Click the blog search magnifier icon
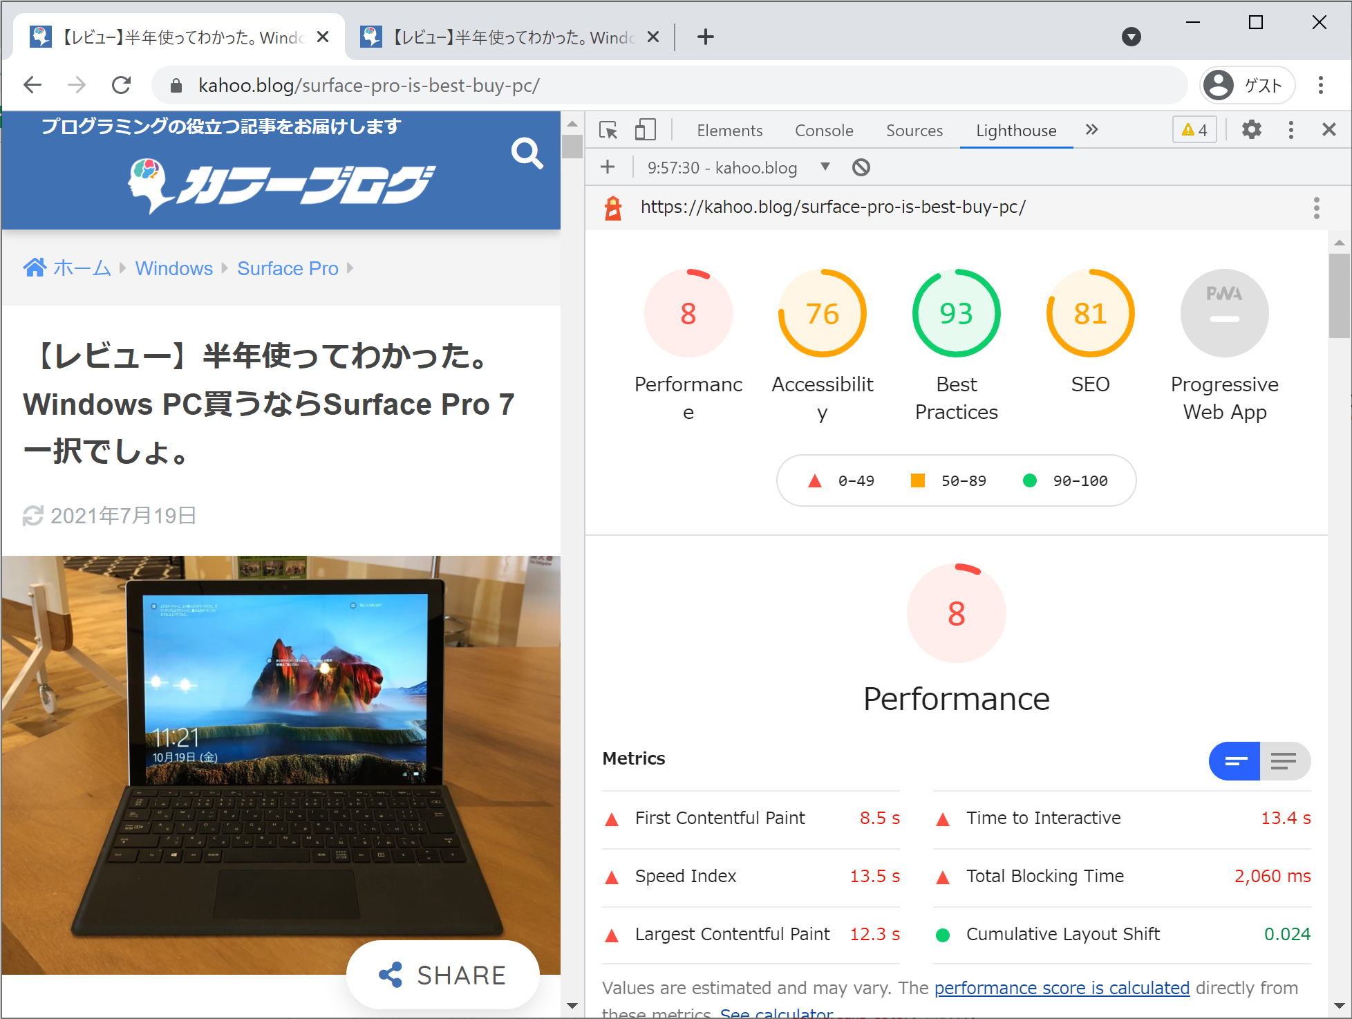 coord(527,153)
